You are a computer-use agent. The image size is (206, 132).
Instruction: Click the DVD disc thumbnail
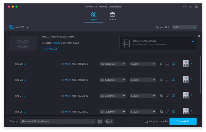(23, 44)
